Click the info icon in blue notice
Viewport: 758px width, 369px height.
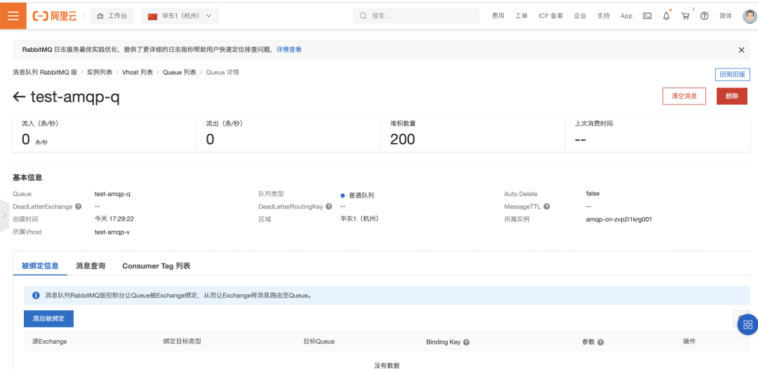click(36, 295)
